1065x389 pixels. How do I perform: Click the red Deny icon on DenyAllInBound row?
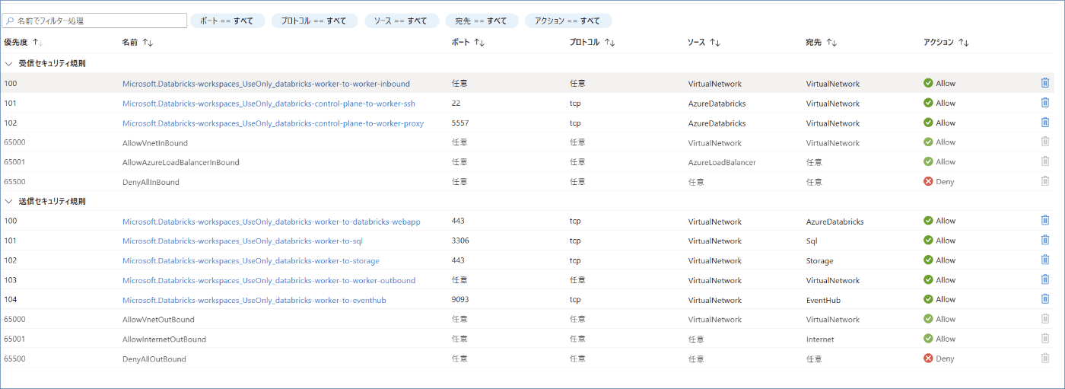tap(928, 181)
